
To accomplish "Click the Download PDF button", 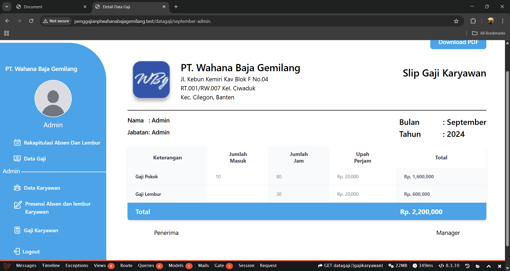I will (x=458, y=44).
